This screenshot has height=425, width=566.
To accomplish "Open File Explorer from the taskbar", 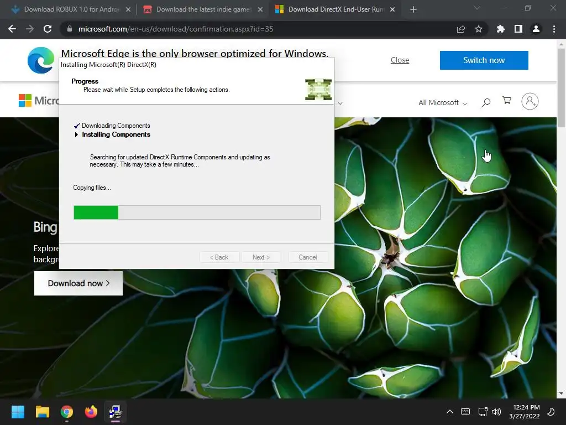I will (x=42, y=412).
